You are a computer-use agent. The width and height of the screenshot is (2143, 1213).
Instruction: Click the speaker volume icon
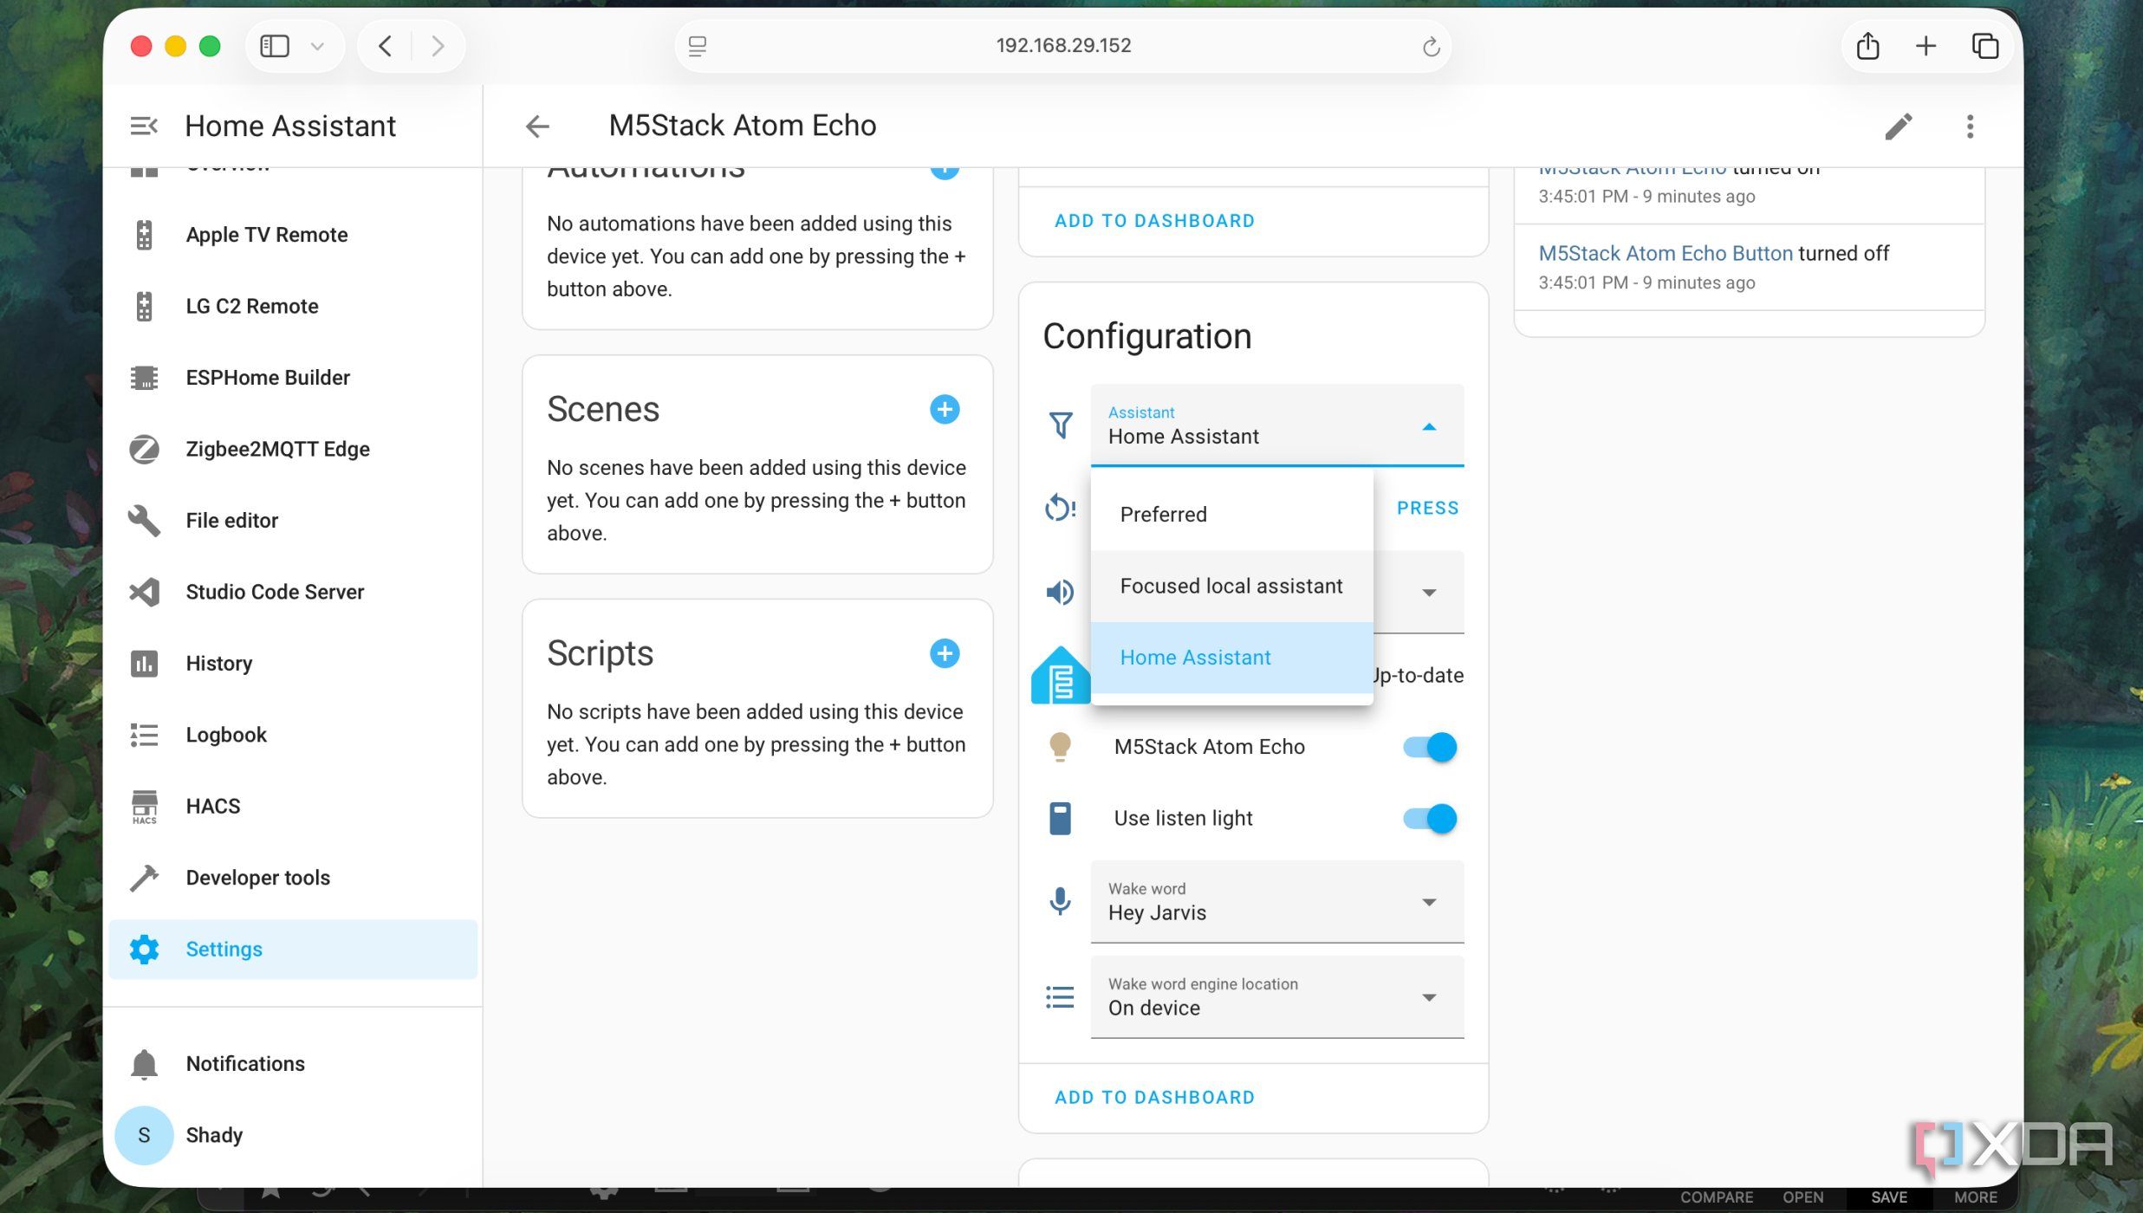(1061, 593)
